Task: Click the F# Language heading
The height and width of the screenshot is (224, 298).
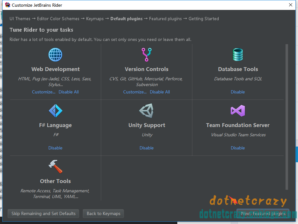Action: (55, 125)
